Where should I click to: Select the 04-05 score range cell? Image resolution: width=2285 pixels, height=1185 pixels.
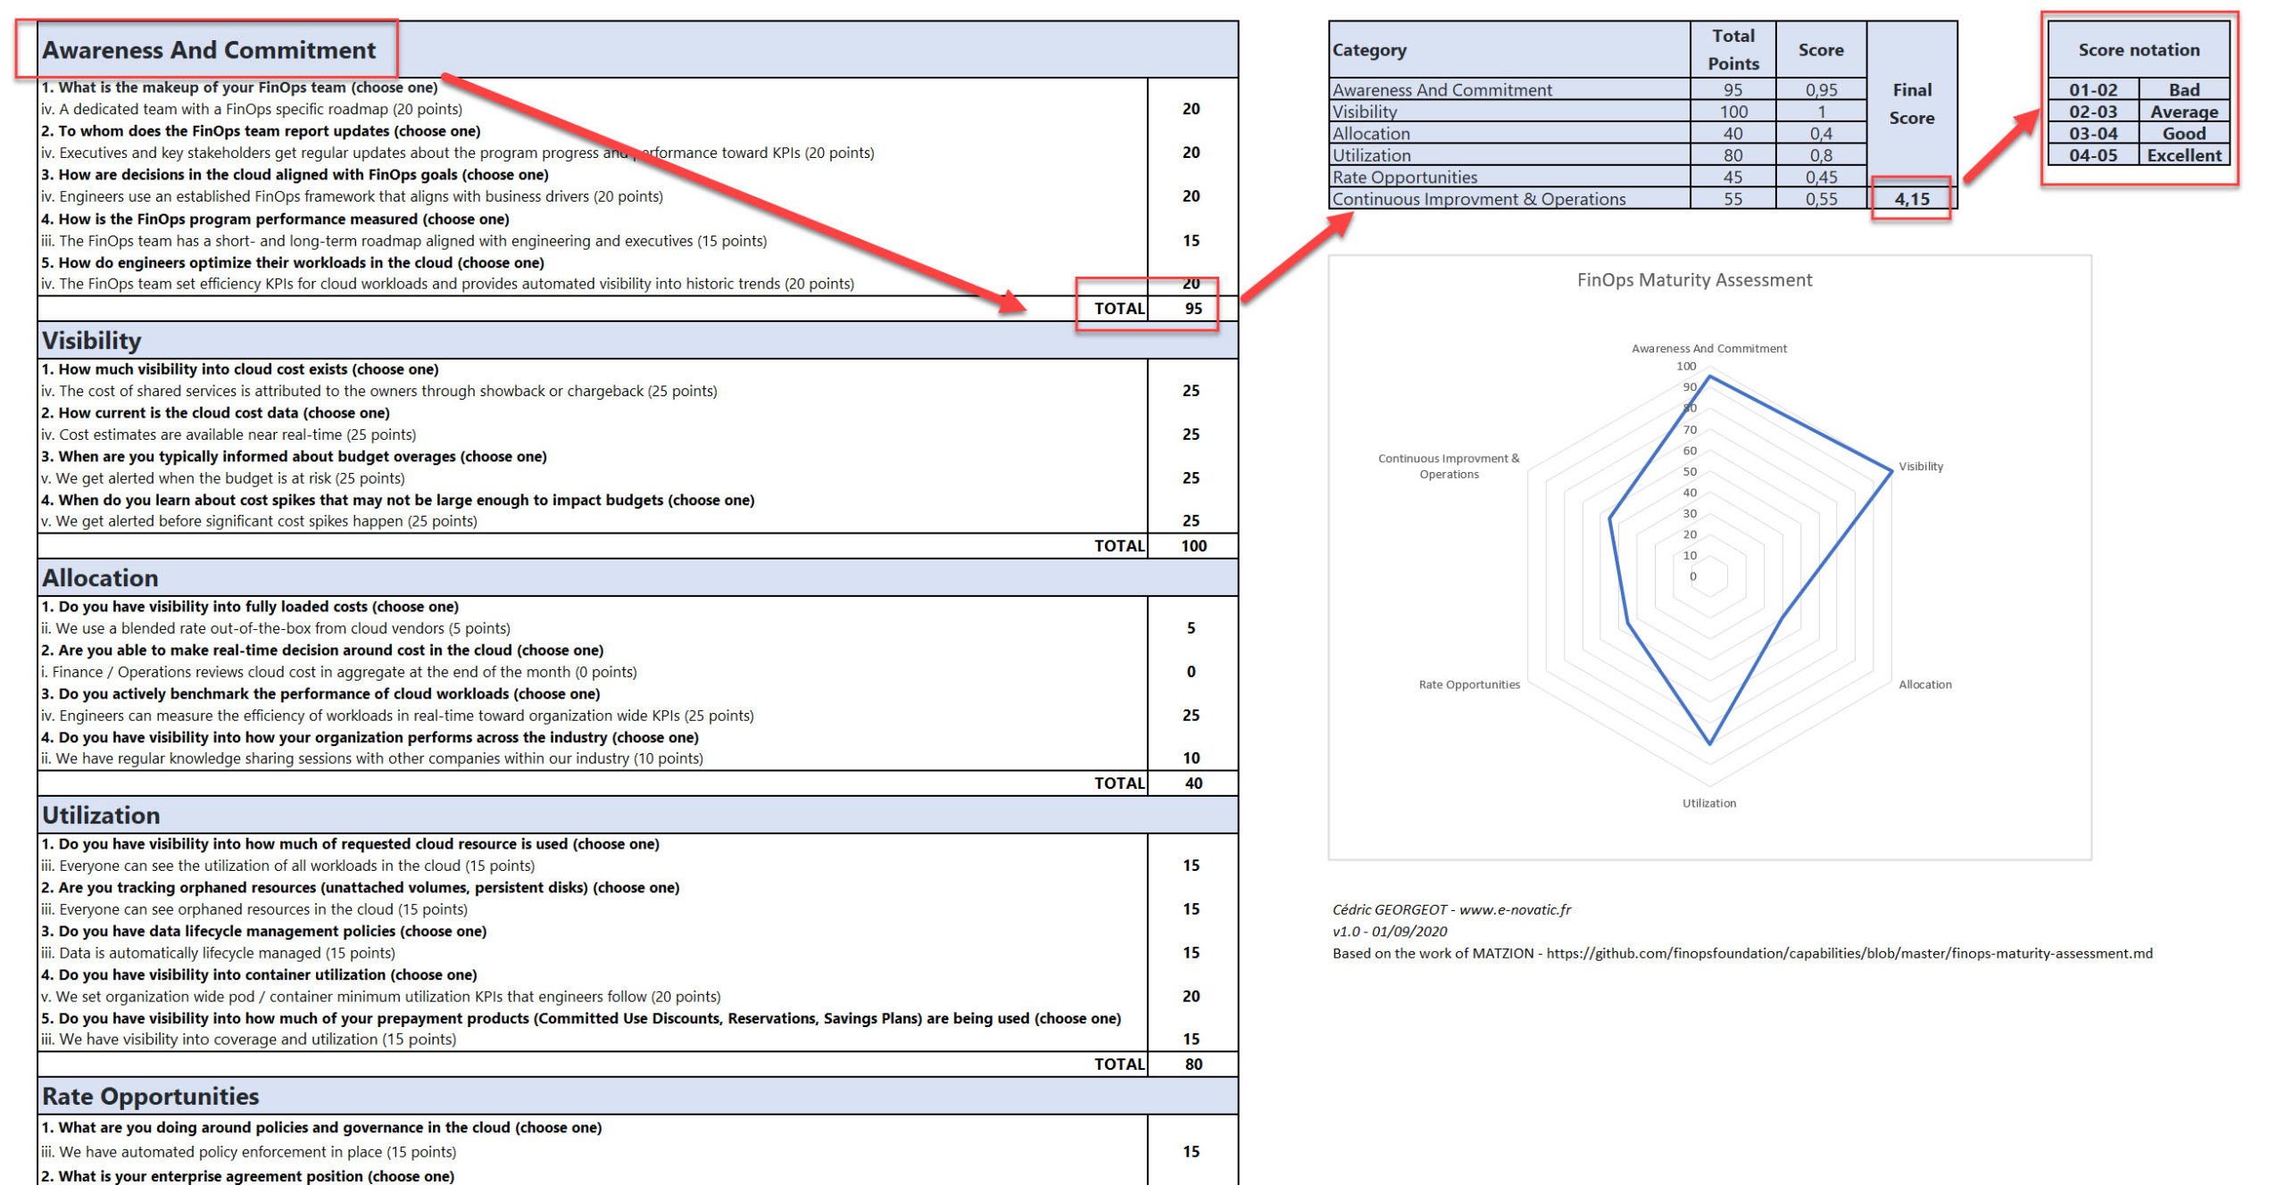pyautogui.click(x=2093, y=155)
